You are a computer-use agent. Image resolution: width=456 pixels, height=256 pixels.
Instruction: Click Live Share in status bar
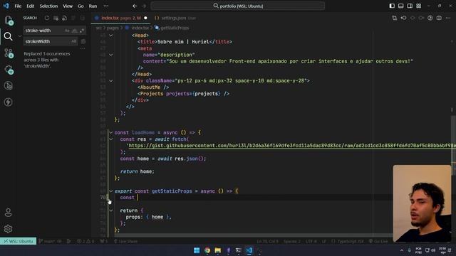point(125,241)
